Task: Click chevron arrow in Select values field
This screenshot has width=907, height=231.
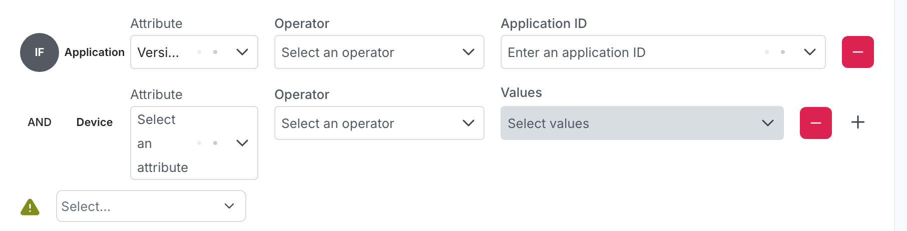Action: coord(767,123)
